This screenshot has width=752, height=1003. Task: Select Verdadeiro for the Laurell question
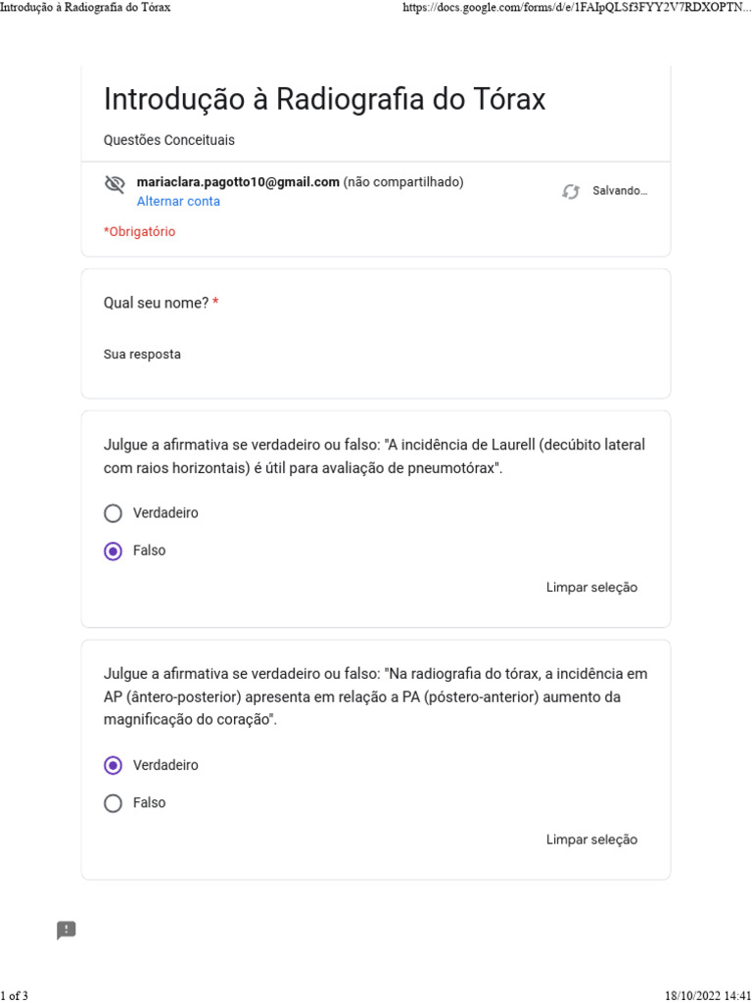[114, 513]
